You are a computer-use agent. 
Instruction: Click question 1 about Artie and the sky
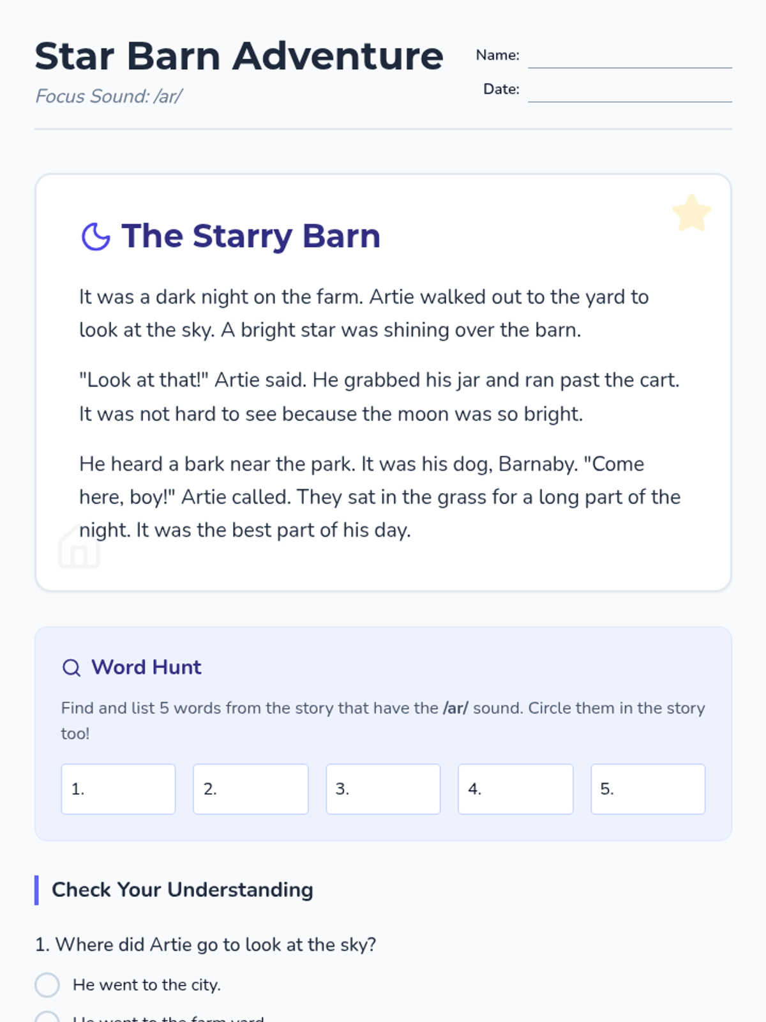206,945
